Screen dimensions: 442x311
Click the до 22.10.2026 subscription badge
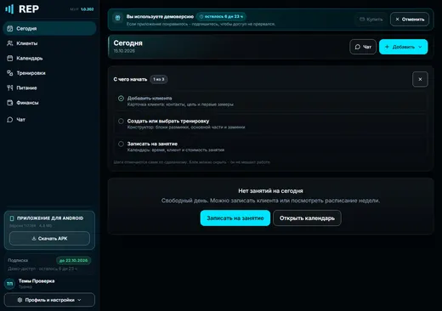coord(74,260)
